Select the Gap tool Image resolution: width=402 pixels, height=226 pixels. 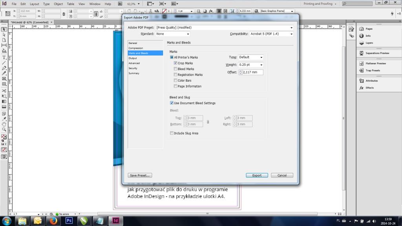(4, 45)
